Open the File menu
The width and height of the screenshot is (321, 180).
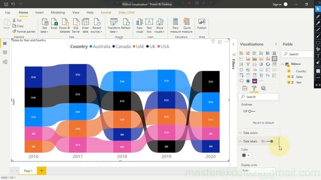click(8, 12)
